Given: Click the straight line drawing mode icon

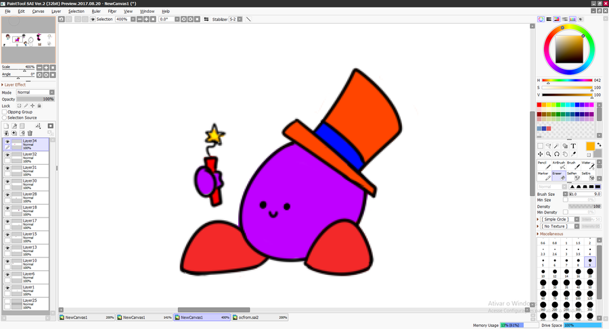Looking at the screenshot, I should (x=248, y=19).
